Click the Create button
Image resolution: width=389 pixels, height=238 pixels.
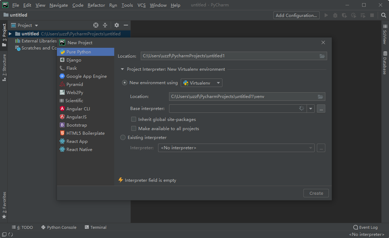coord(316,193)
